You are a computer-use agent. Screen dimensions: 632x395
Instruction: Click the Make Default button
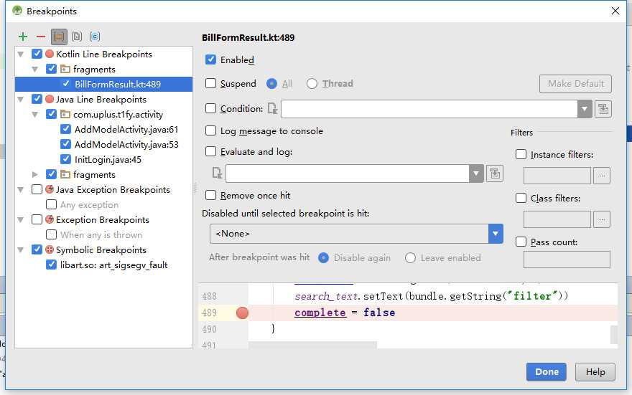[x=575, y=84]
